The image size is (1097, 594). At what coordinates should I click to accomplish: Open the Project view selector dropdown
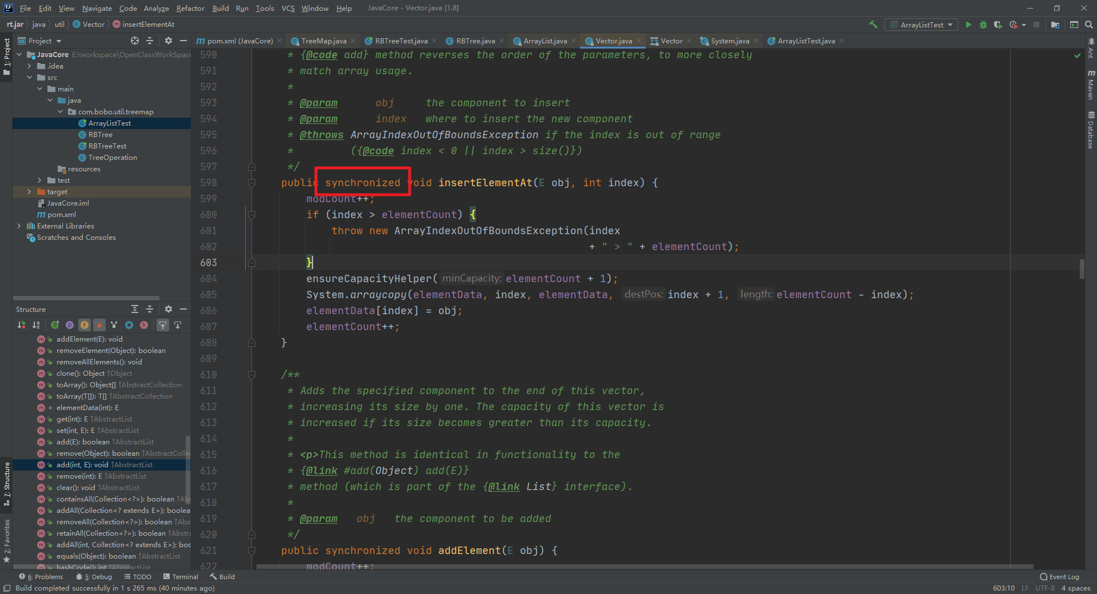click(40, 41)
